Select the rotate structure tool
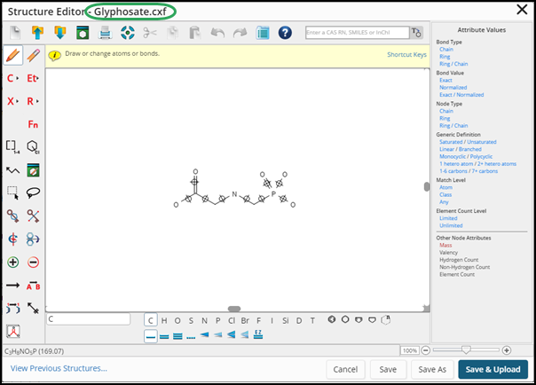 point(33,240)
